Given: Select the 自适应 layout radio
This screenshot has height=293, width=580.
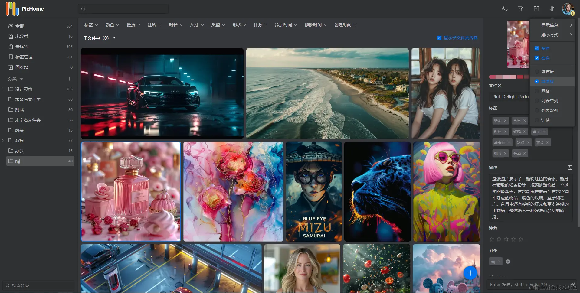Looking at the screenshot, I should (537, 81).
